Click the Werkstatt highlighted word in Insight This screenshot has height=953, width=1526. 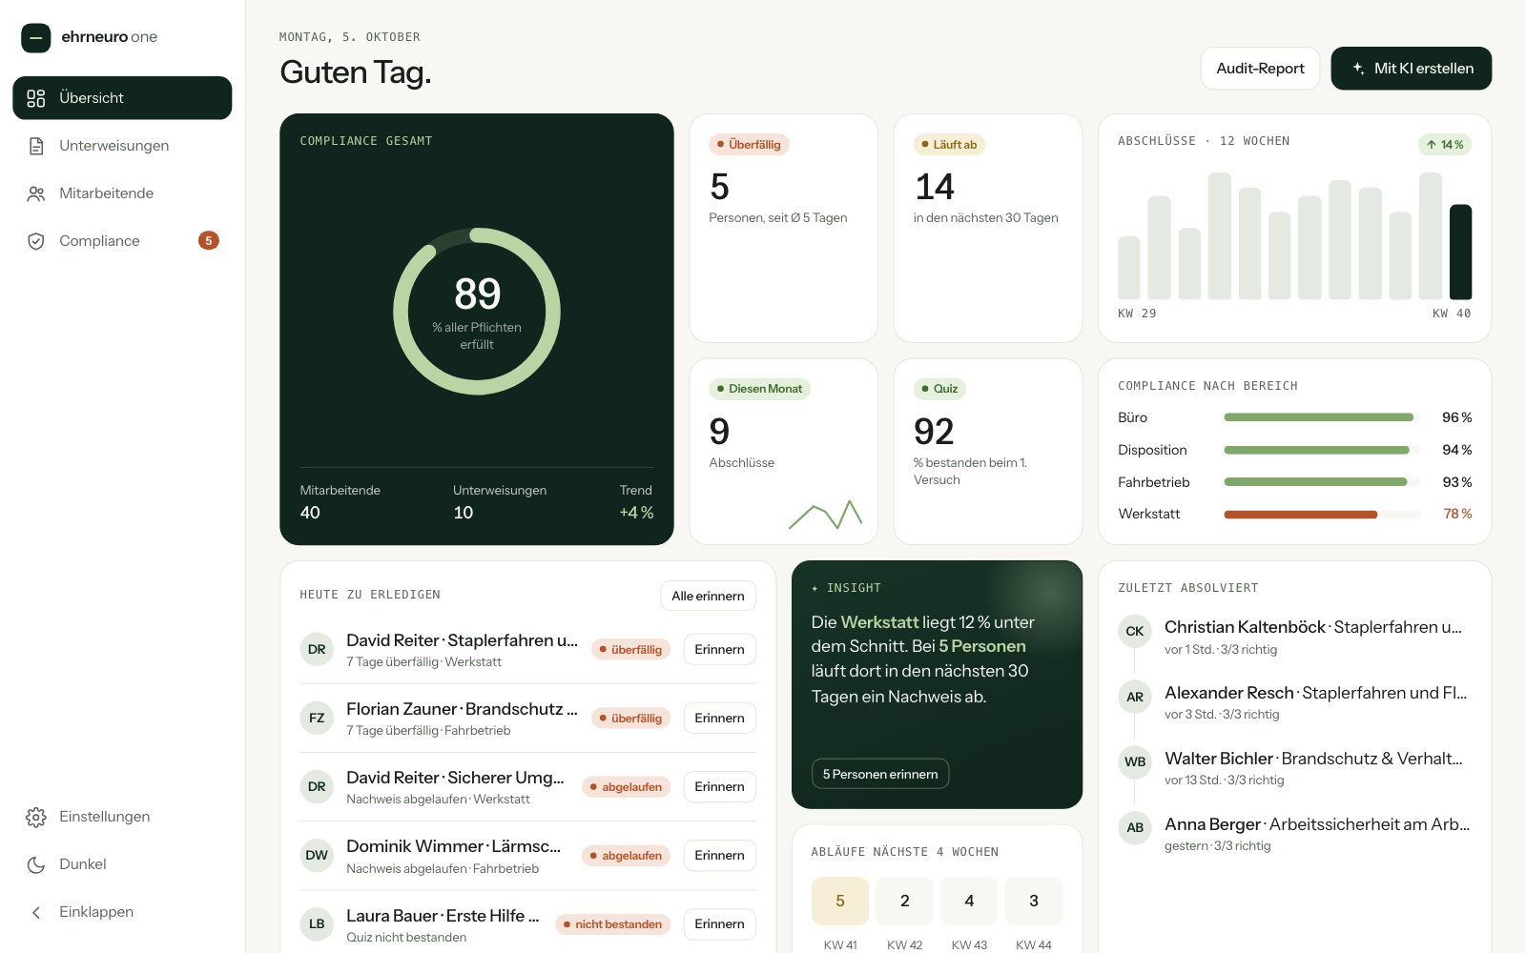click(879, 622)
